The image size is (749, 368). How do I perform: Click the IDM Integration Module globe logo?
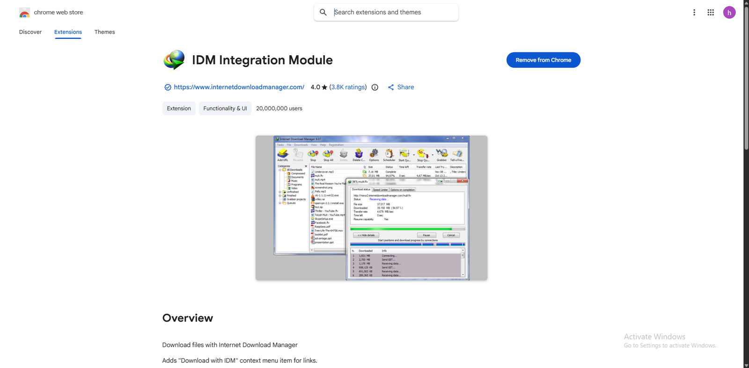point(174,60)
